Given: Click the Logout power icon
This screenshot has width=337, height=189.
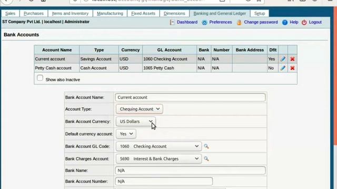Looking at the screenshot, I should pos(304,22).
